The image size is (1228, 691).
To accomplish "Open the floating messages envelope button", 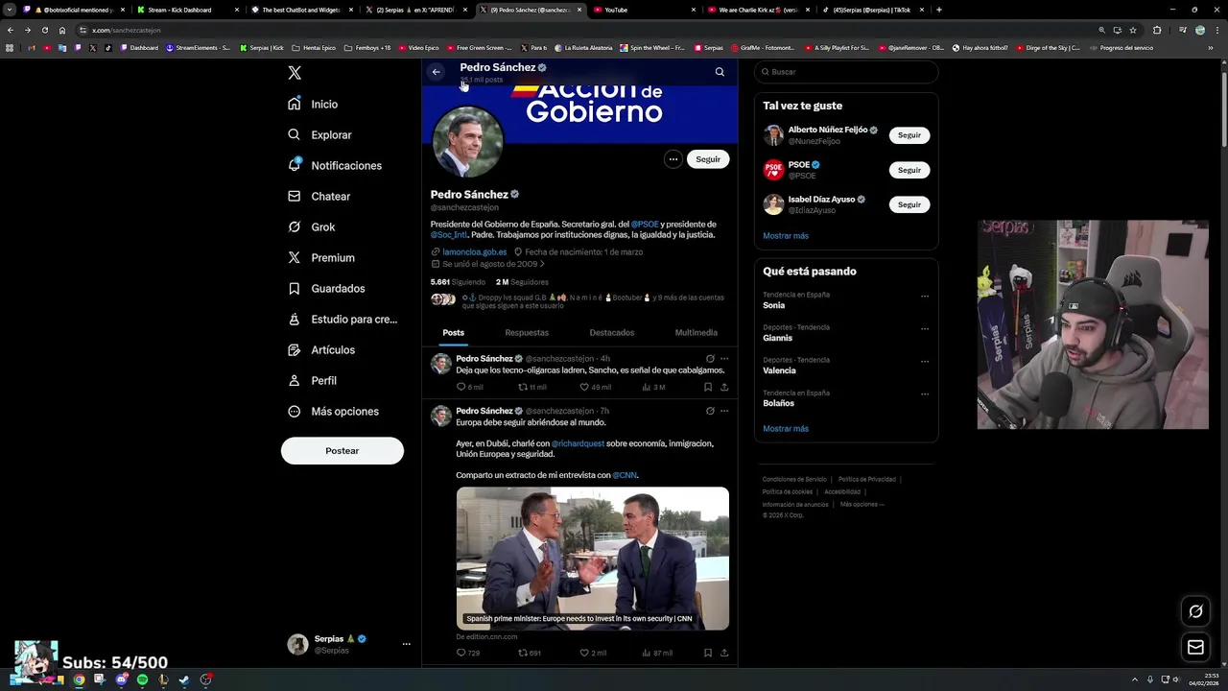I will click(1195, 648).
